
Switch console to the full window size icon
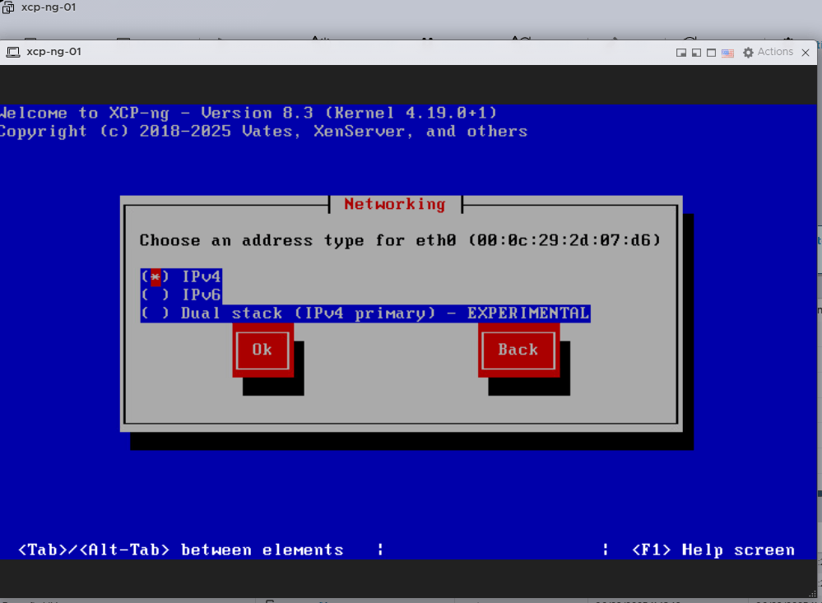712,53
